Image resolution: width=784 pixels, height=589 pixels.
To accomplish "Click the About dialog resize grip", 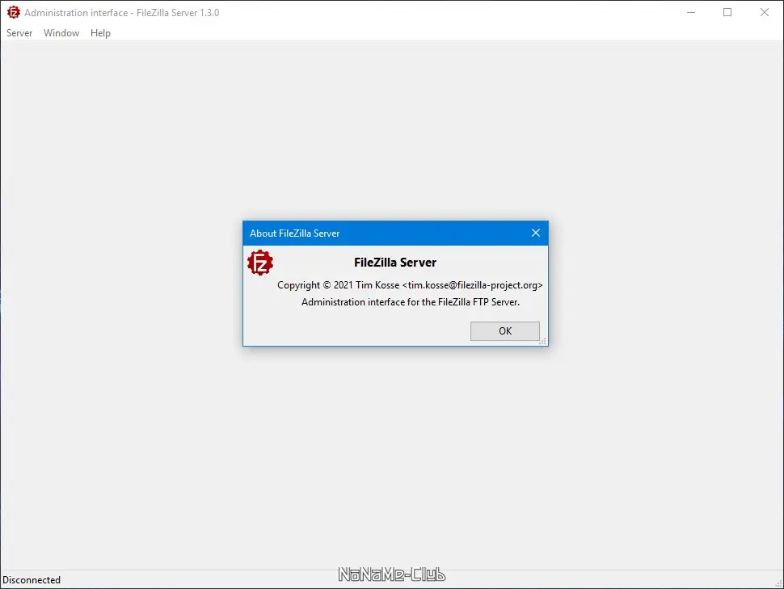I will pyautogui.click(x=543, y=342).
